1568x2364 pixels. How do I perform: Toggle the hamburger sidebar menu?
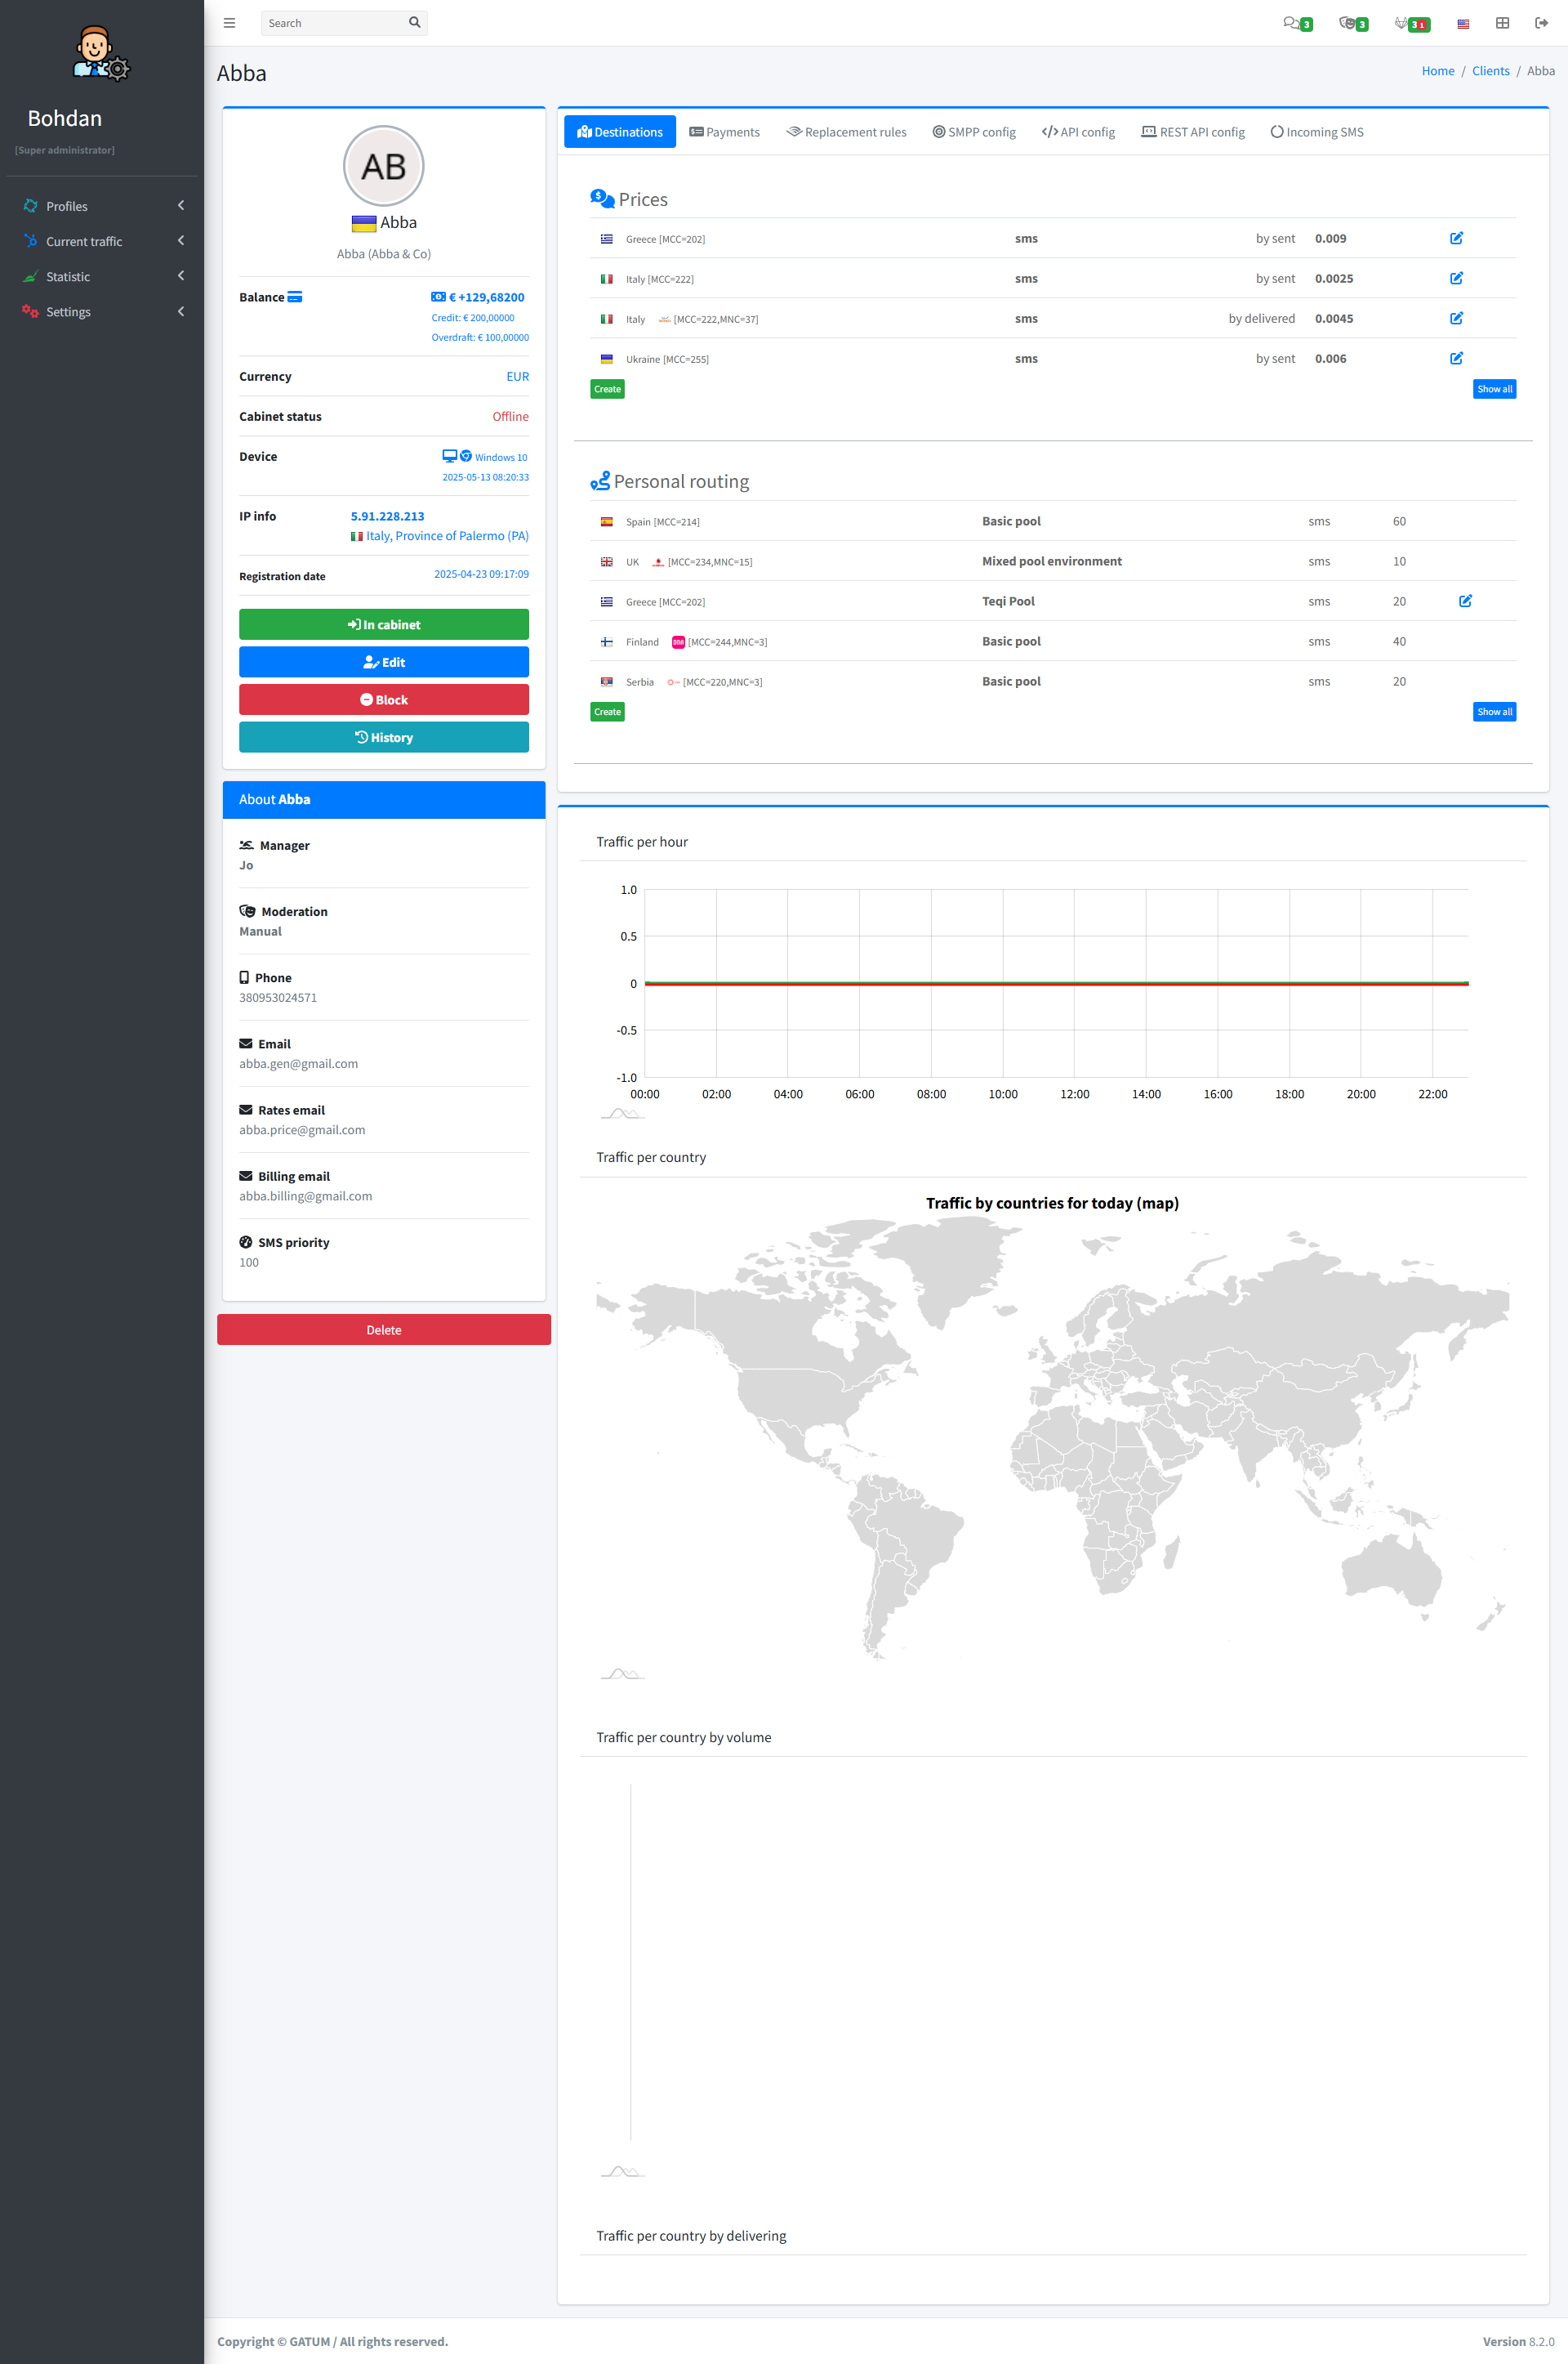click(229, 23)
